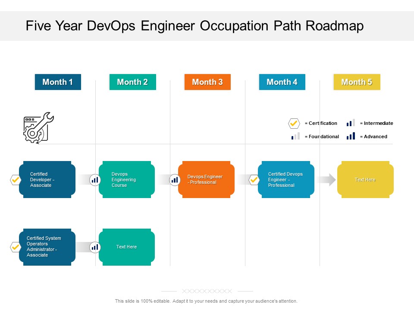Select the Month 1 header
Viewport: 414px width, 310px height.
(x=58, y=82)
